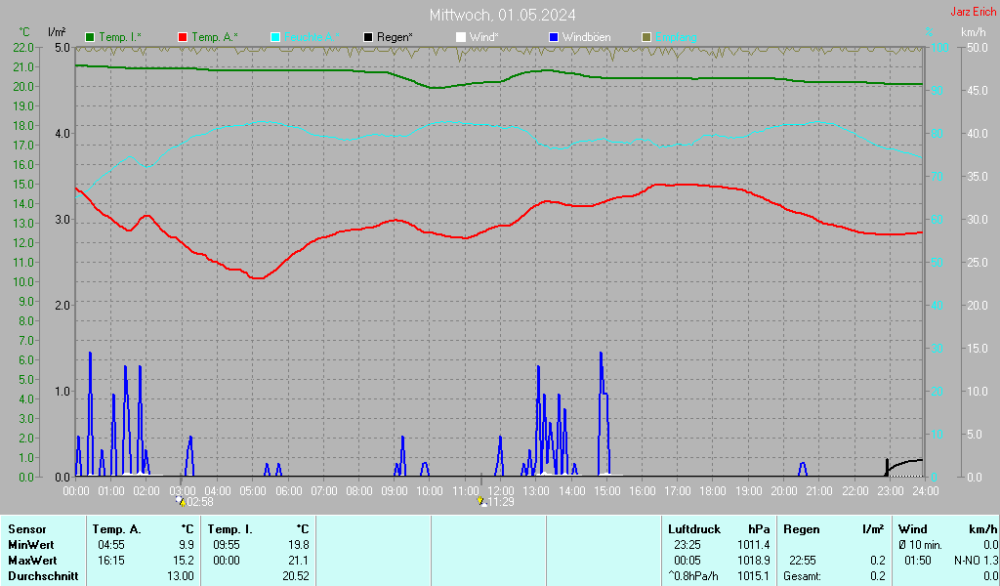Click the black Regen legend square

368,37
